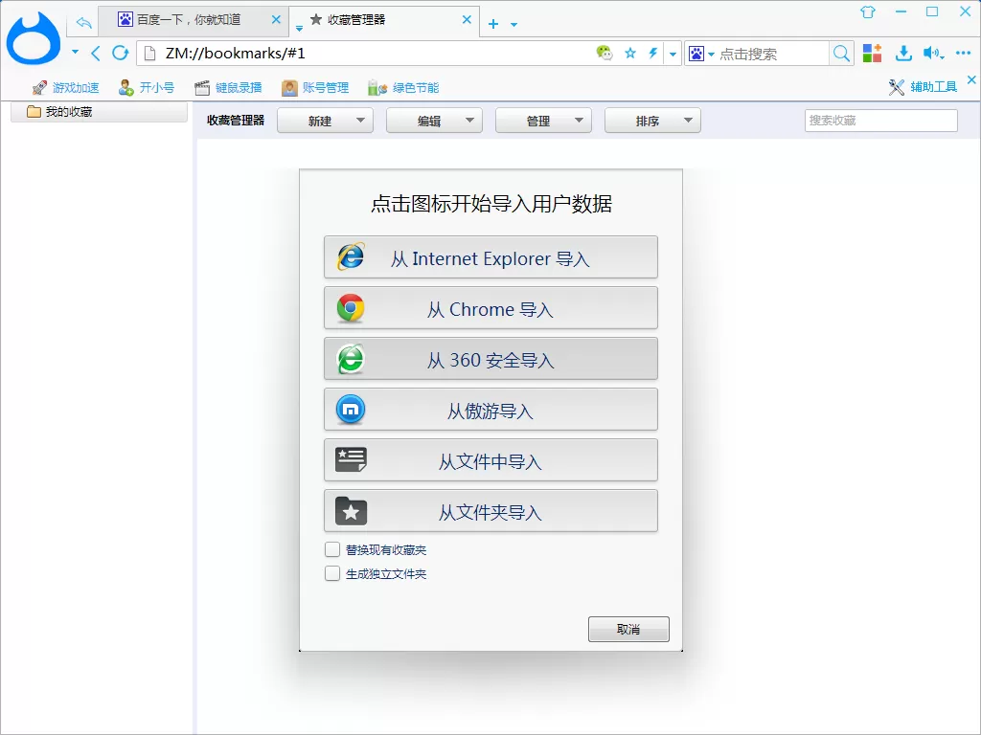This screenshot has height=735, width=981.
Task: Expand the 排序 dropdown
Action: [x=652, y=121]
